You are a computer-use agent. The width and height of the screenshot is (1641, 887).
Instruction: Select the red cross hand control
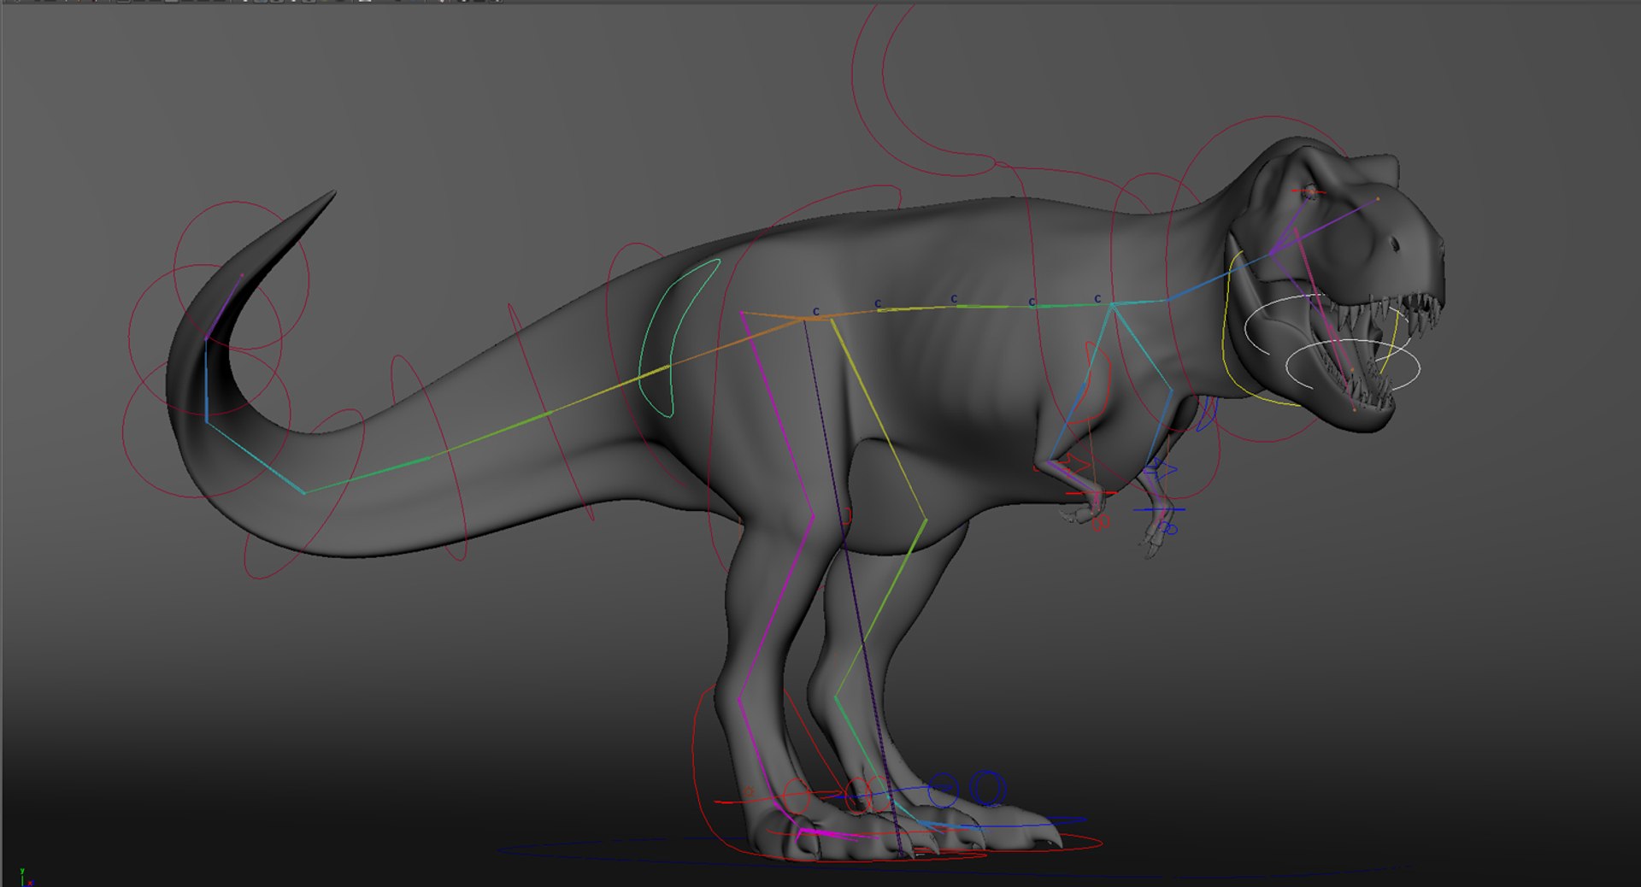click(1091, 493)
